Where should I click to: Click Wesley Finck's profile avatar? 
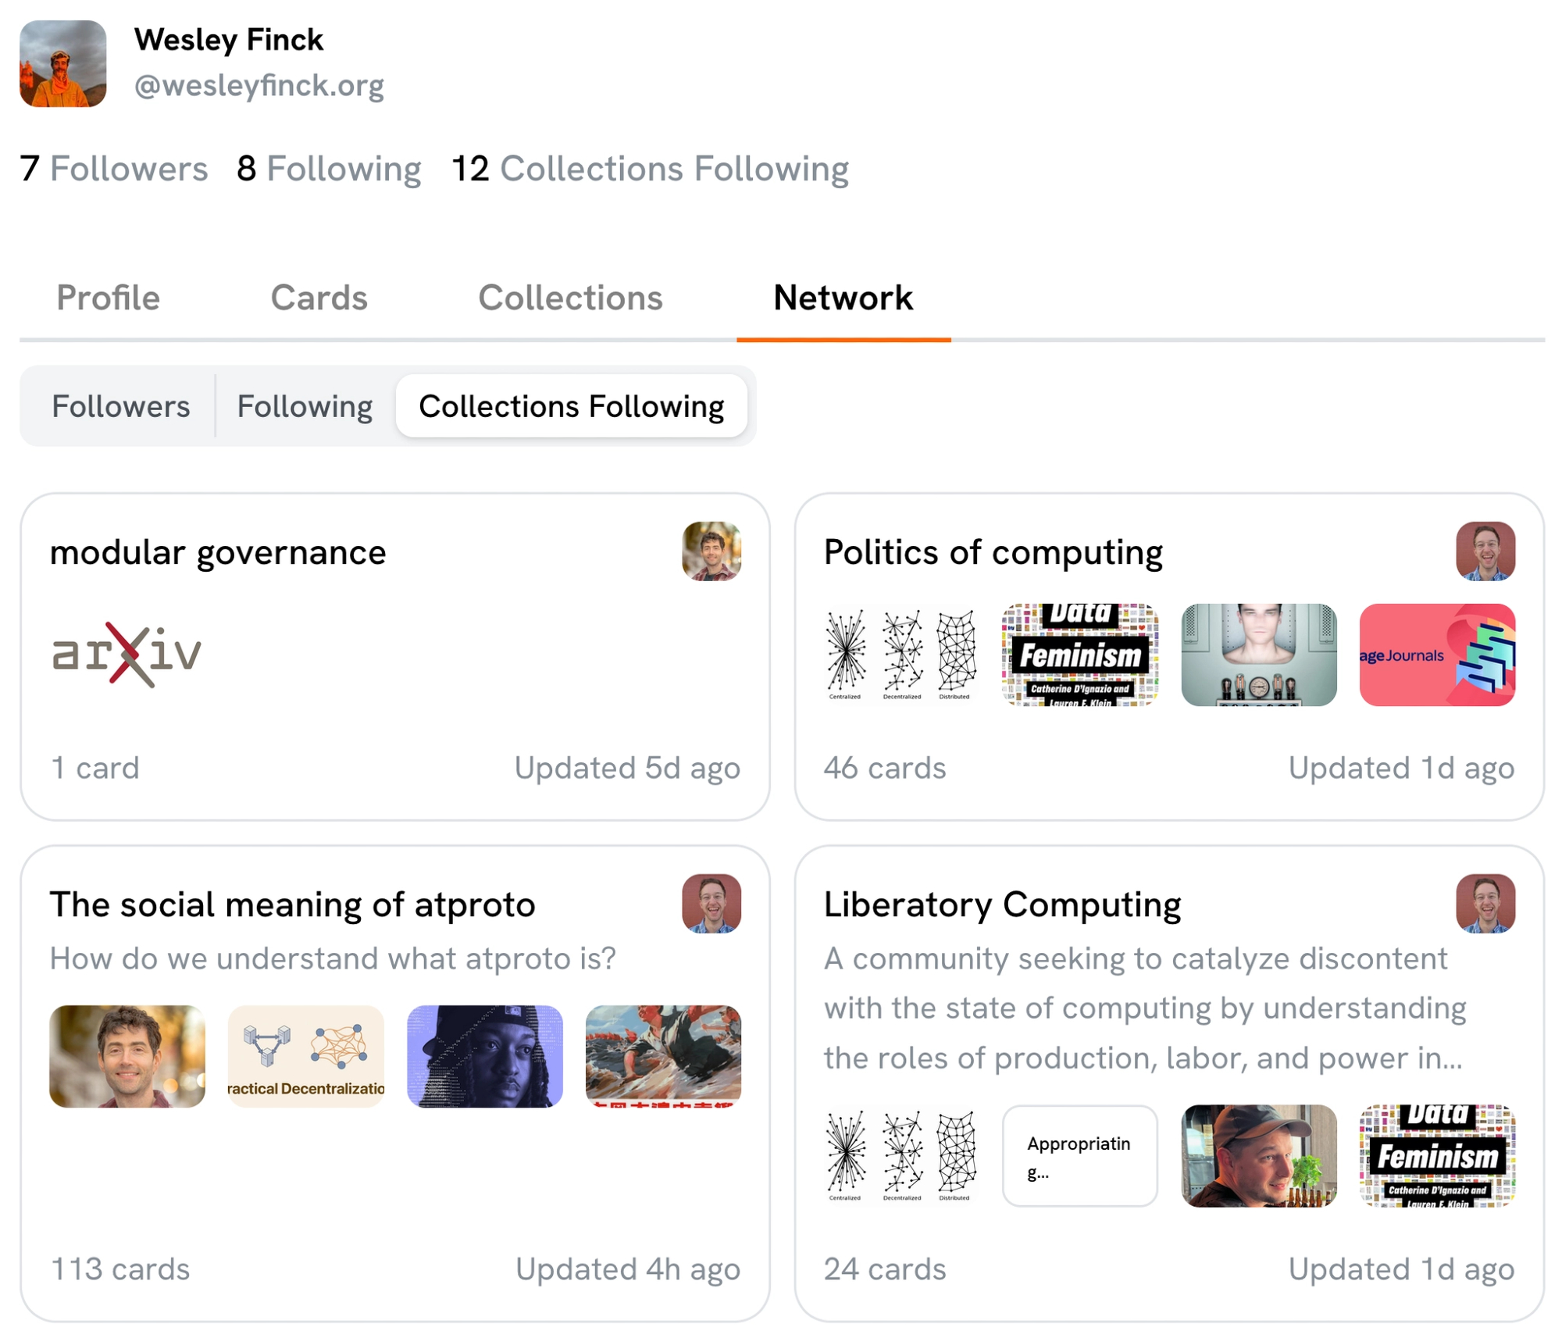[62, 63]
